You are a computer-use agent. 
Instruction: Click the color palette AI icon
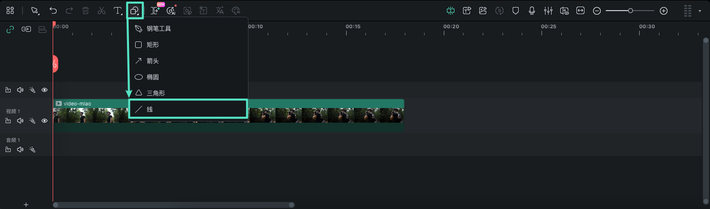click(x=235, y=11)
